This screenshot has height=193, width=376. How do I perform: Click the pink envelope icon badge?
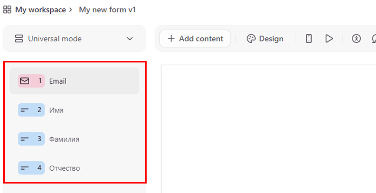[25, 81]
